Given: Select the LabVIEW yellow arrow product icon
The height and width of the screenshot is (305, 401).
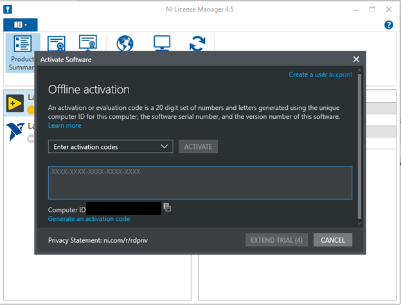Looking at the screenshot, I should coord(15,103).
